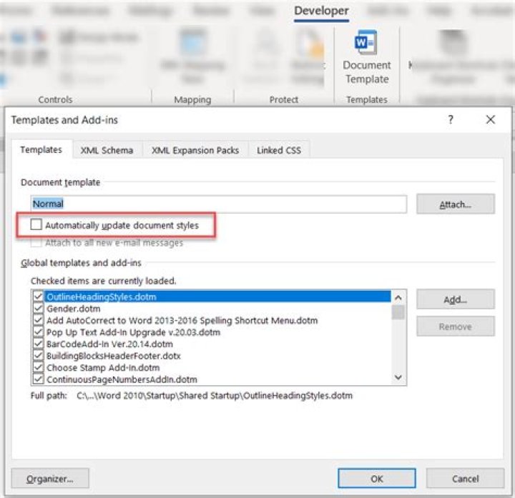515x498 pixels.
Task: Open the XML Expansion Packs tab
Action: [195, 150]
